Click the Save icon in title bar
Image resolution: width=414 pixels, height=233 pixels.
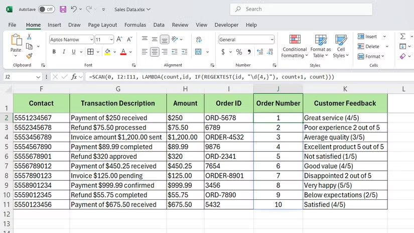coord(63,9)
